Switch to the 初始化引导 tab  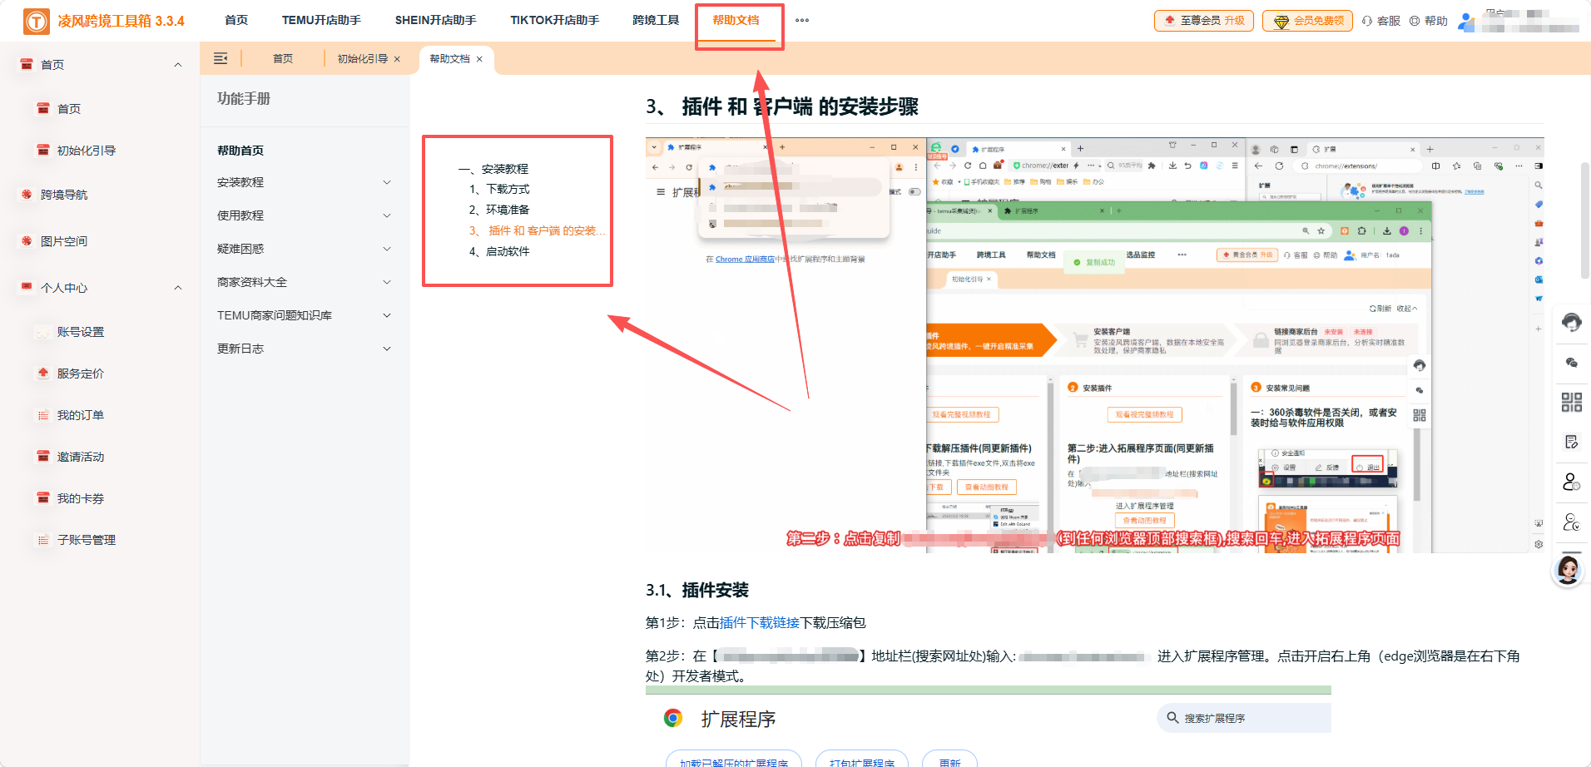[361, 59]
